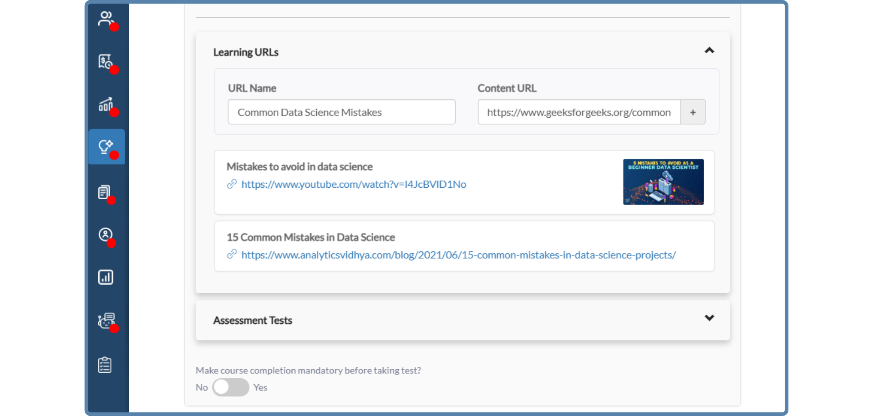Click 'Make course completion mandatory' question text
873x416 pixels.
308,371
